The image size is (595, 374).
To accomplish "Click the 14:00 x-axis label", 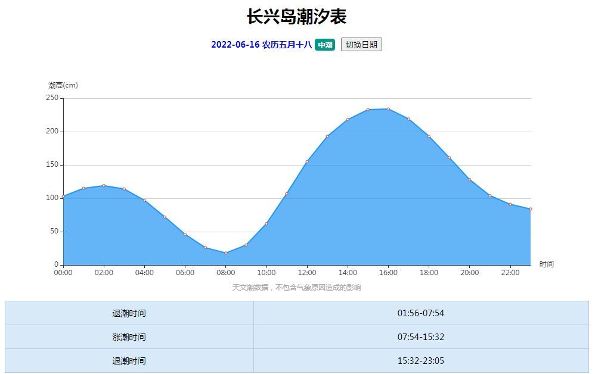I will coord(348,272).
